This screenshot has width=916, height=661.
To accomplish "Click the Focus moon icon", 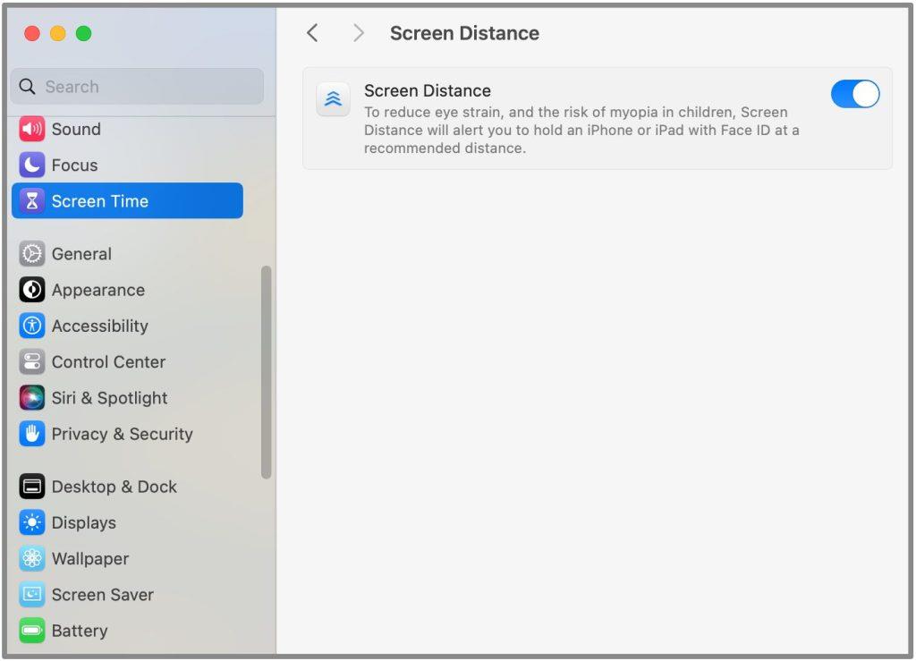I will 31,165.
